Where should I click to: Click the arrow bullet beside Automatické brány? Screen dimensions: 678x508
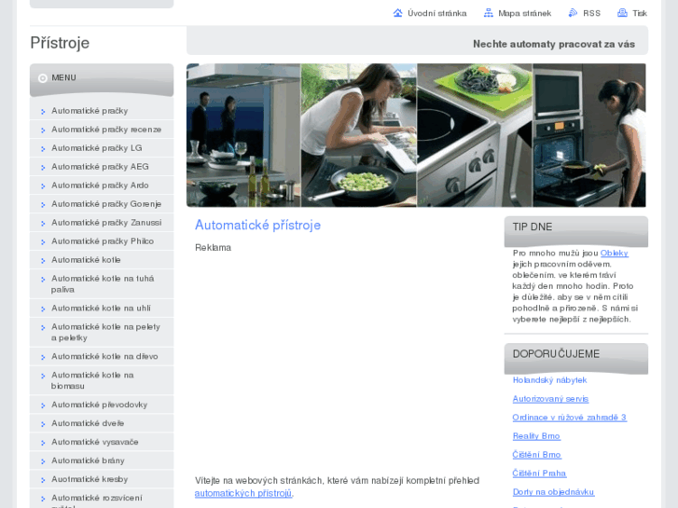tap(43, 461)
